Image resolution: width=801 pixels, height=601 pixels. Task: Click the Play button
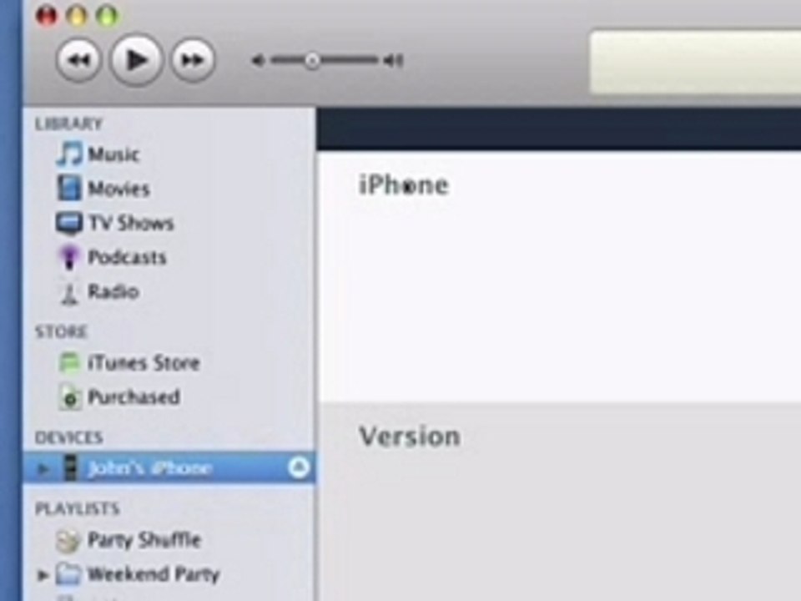(x=136, y=60)
